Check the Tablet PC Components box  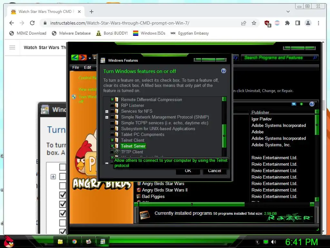[x=112, y=134]
